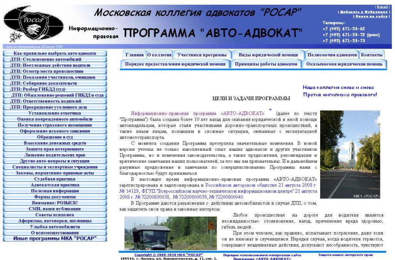Screen dimensions: 395x260
Task: Open О вспомоществовании section
Action: click(55, 233)
